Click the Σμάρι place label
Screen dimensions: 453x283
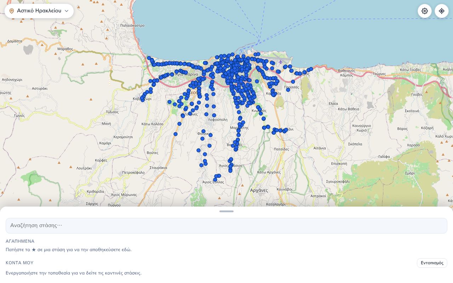click(410, 173)
